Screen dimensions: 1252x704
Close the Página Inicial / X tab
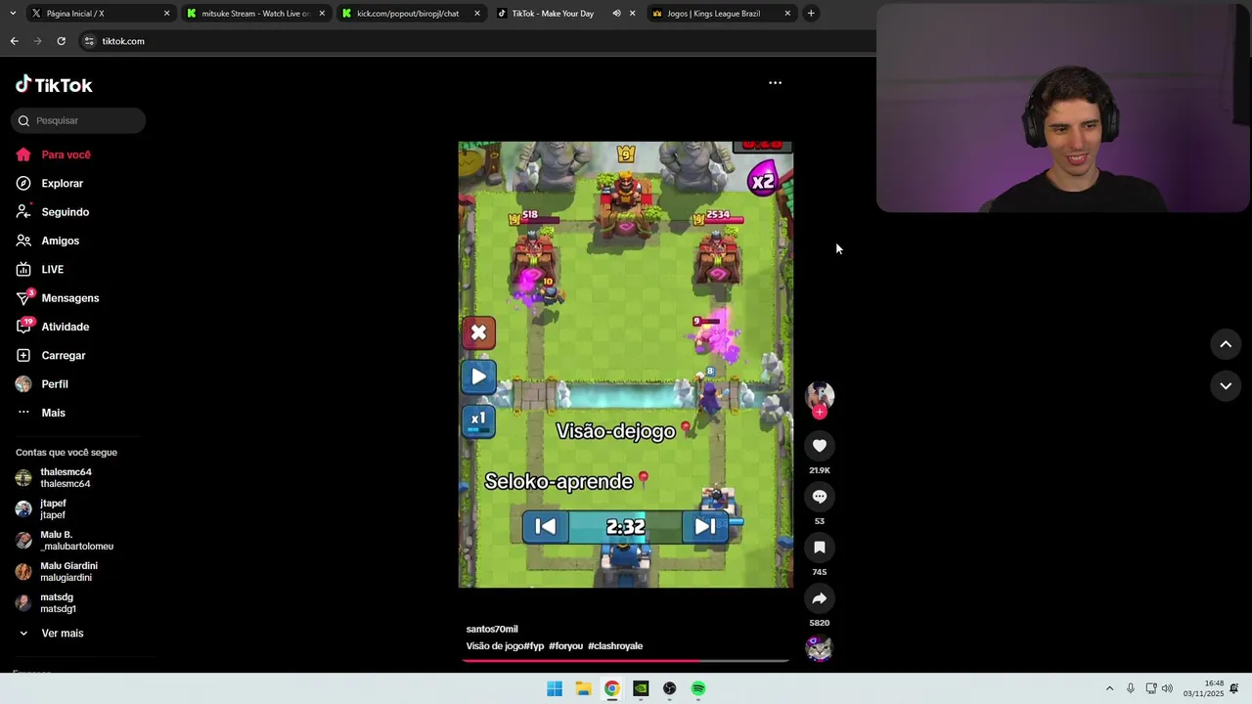[166, 14]
